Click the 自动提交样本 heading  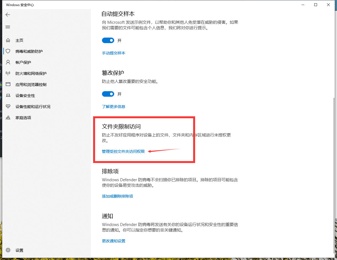coord(118,14)
